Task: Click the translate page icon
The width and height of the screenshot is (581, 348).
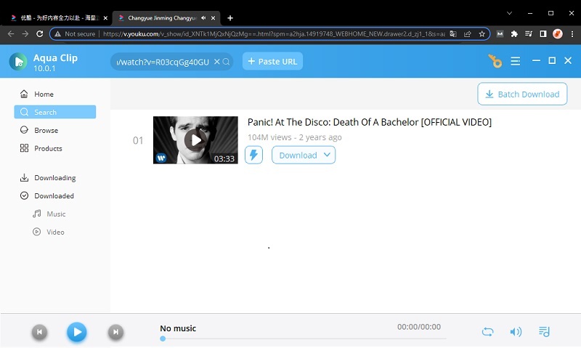Action: [x=453, y=33]
